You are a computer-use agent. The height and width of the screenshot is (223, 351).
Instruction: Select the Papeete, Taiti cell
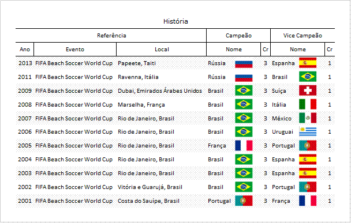[162, 63]
